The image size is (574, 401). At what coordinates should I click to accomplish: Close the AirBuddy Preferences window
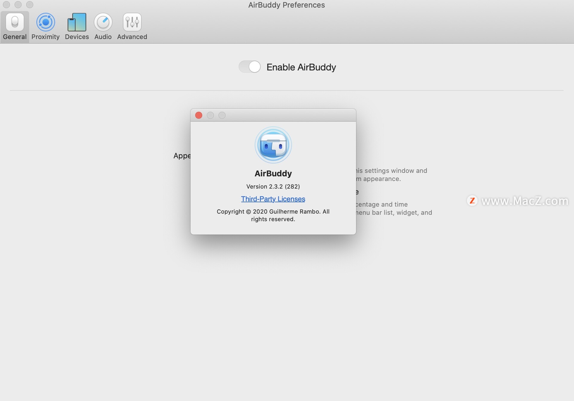[x=6, y=5]
